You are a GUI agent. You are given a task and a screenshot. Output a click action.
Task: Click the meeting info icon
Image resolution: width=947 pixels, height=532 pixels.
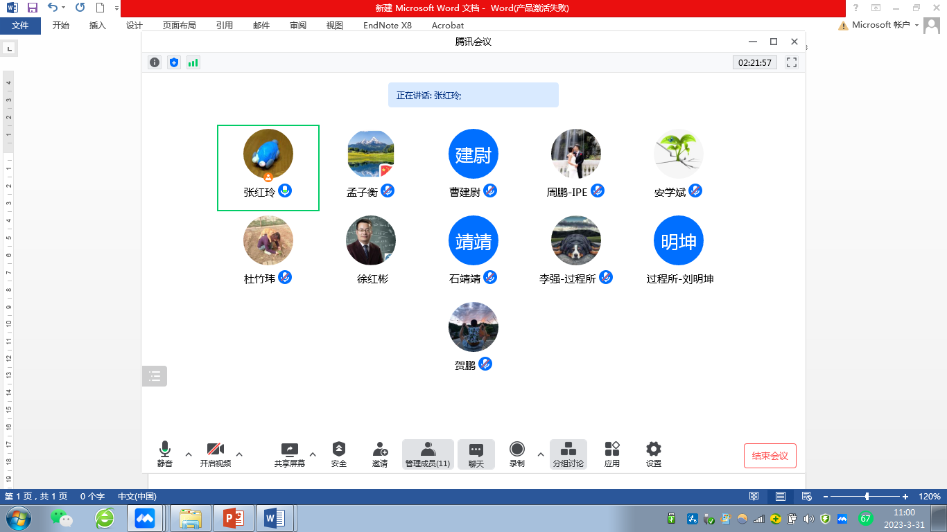pyautogui.click(x=155, y=62)
